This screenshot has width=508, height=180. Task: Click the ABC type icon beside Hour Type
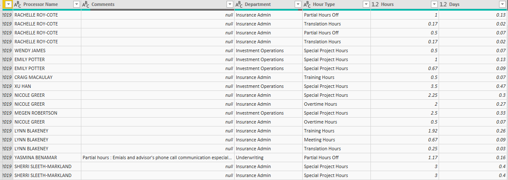[x=307, y=5]
